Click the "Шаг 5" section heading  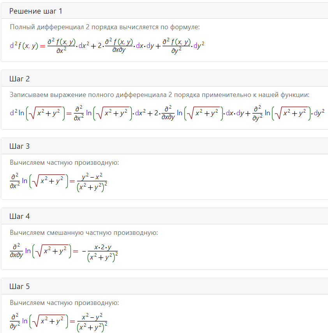pyautogui.click(x=19, y=286)
